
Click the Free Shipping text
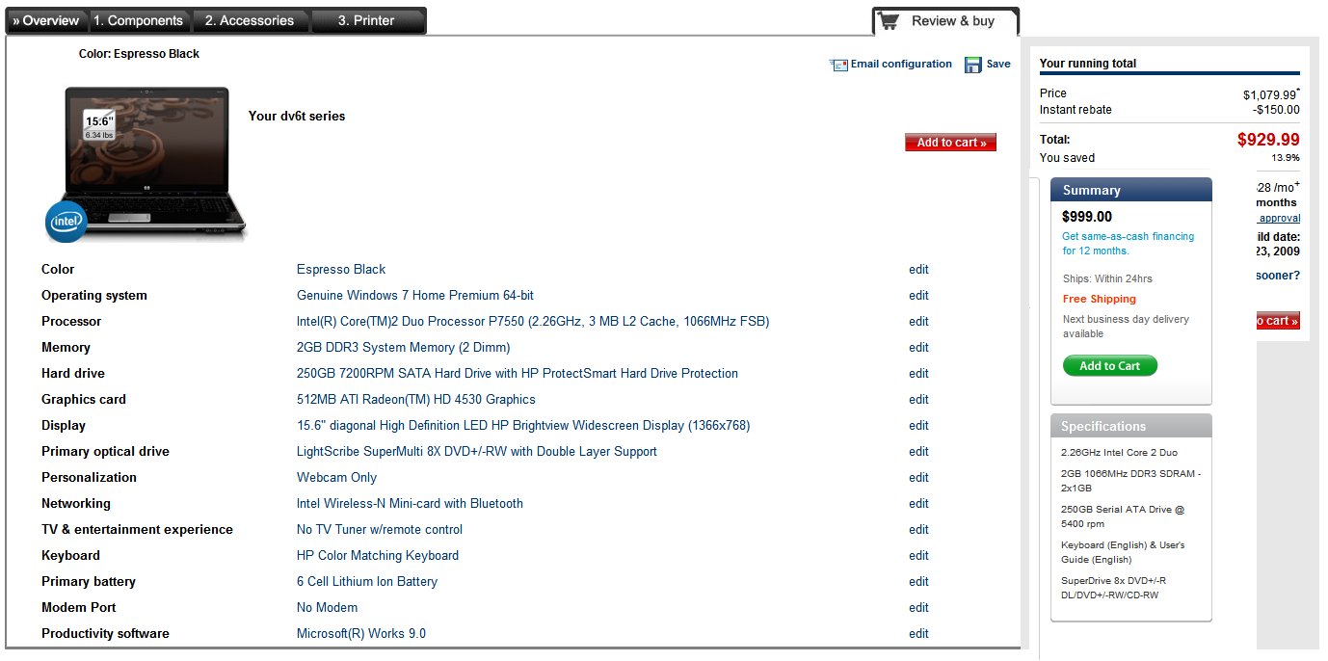[x=1100, y=300]
